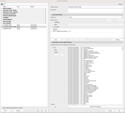
Task: Select All classifications availability
Action: coord(53,48)
